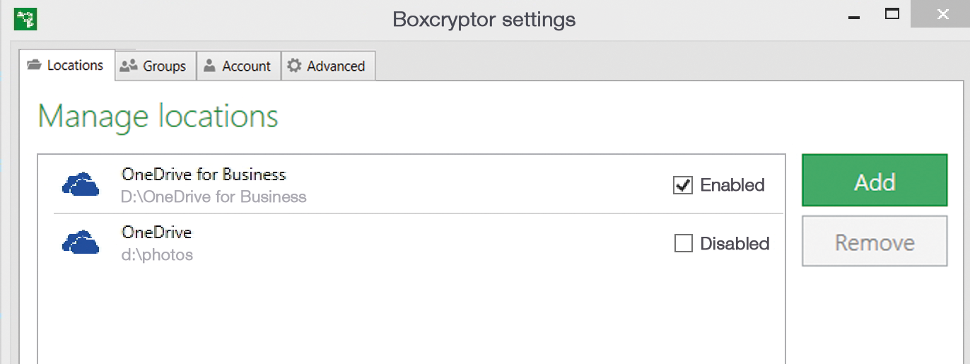Click the Disabled label text

coord(735,244)
